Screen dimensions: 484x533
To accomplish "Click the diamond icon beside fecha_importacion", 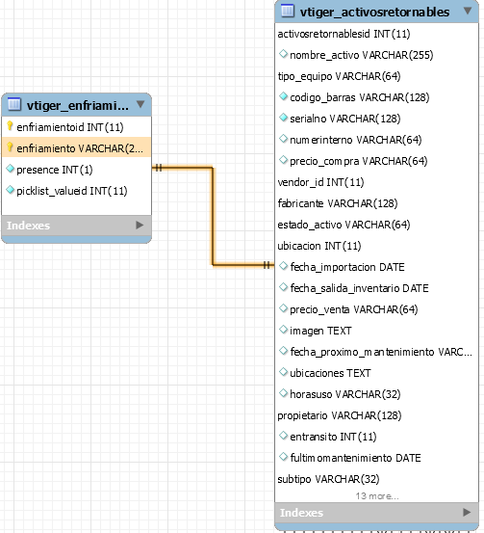I will point(283,266).
